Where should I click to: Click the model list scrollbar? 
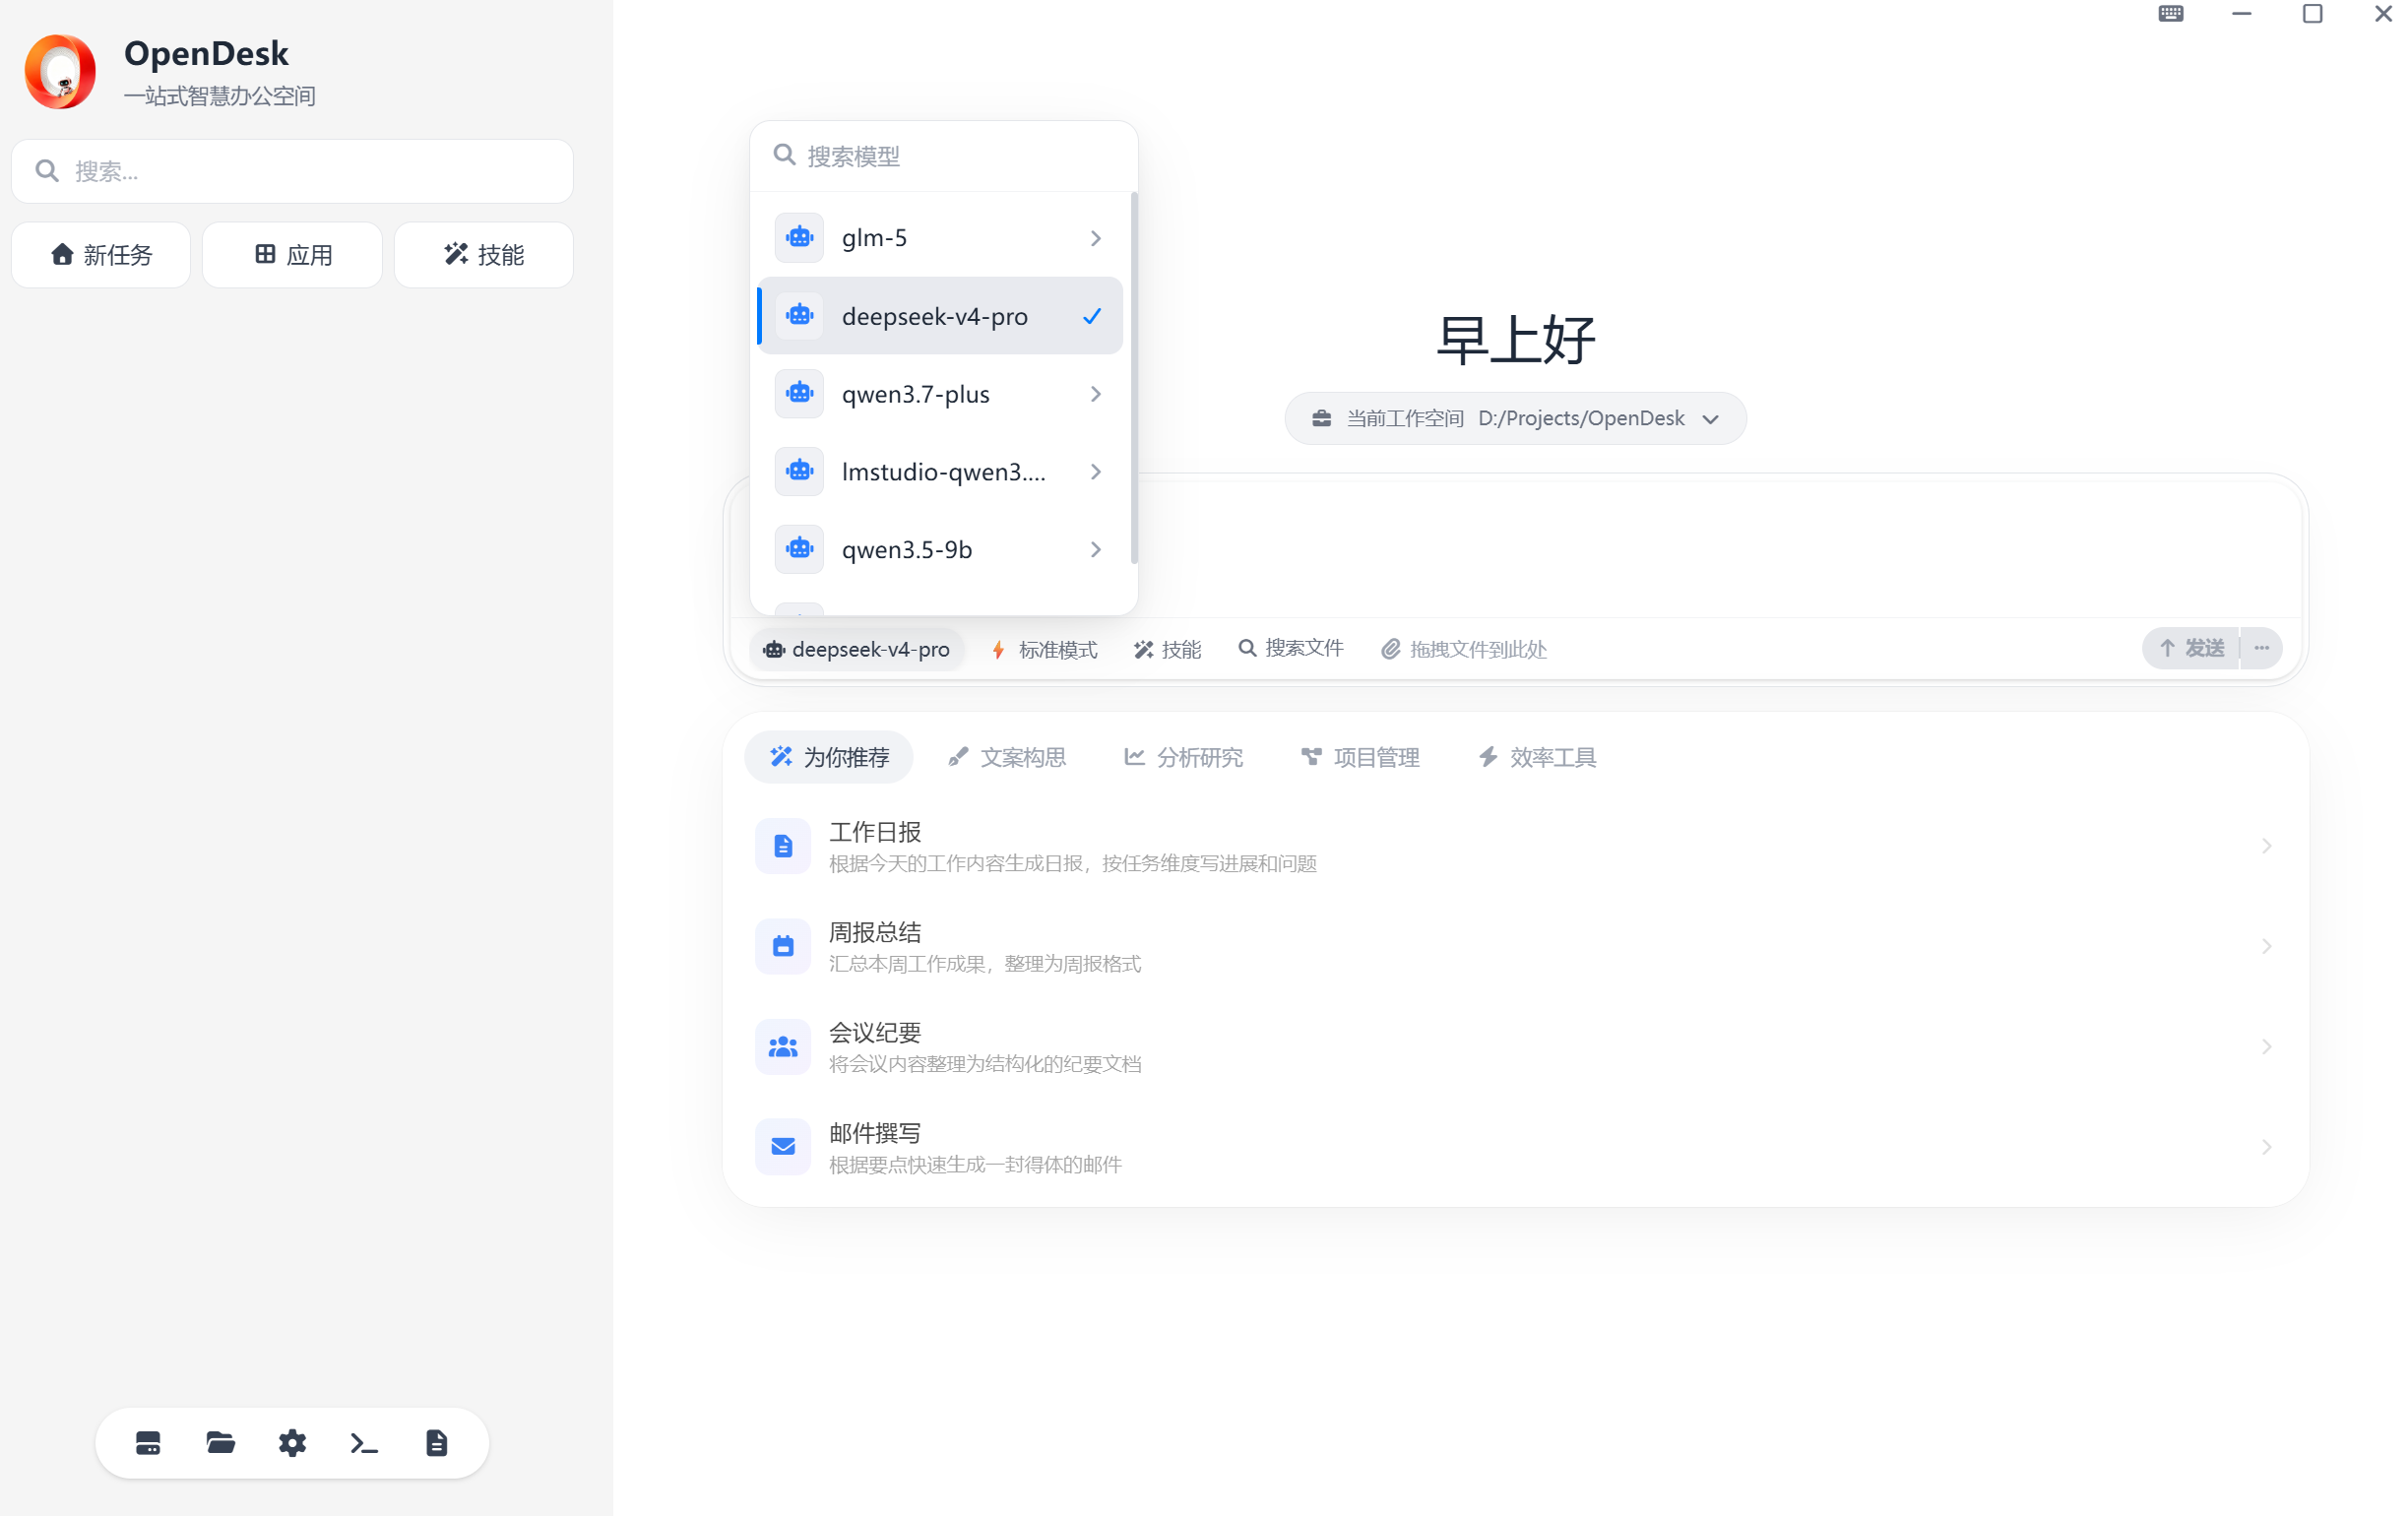tap(1134, 379)
